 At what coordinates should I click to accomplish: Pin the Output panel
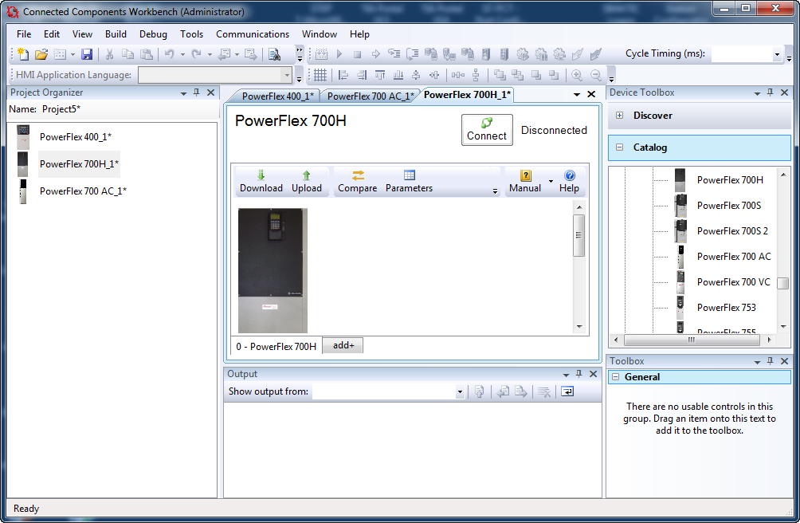[579, 374]
